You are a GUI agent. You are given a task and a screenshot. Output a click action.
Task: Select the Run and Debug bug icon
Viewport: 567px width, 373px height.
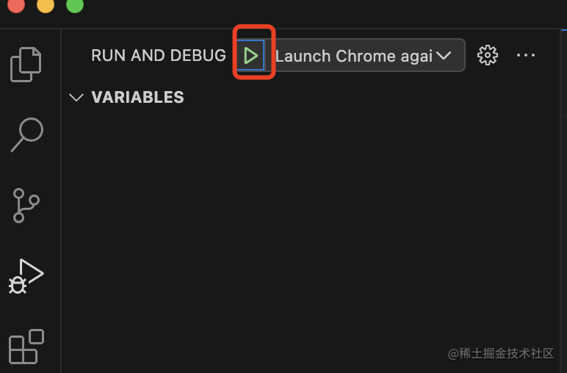[26, 276]
